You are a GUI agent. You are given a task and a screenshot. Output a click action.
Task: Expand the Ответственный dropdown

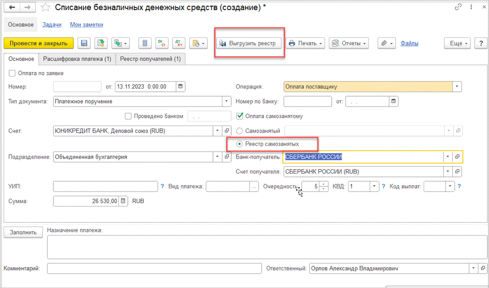[x=473, y=268]
